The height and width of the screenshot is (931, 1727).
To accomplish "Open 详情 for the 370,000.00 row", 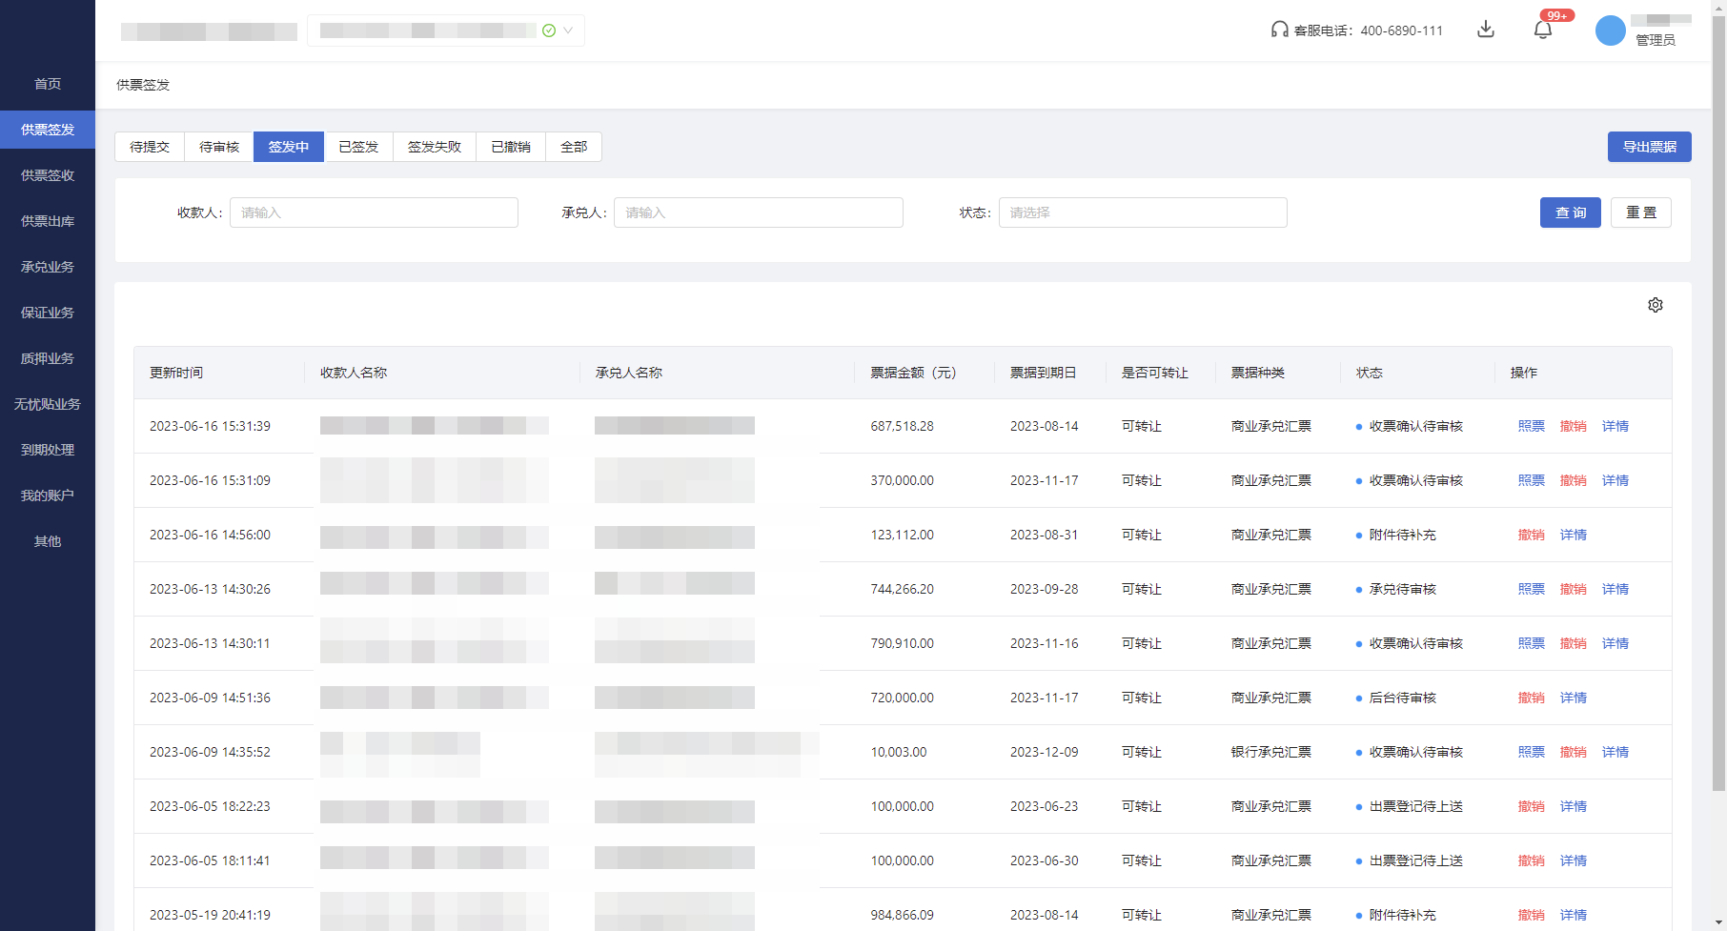I will 1615,480.
